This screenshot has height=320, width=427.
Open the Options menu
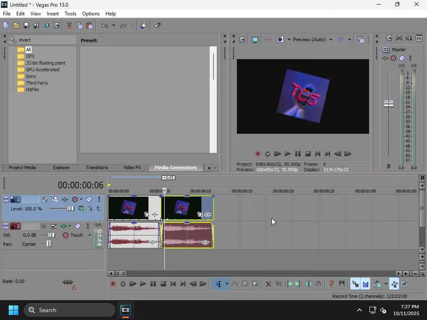(90, 14)
